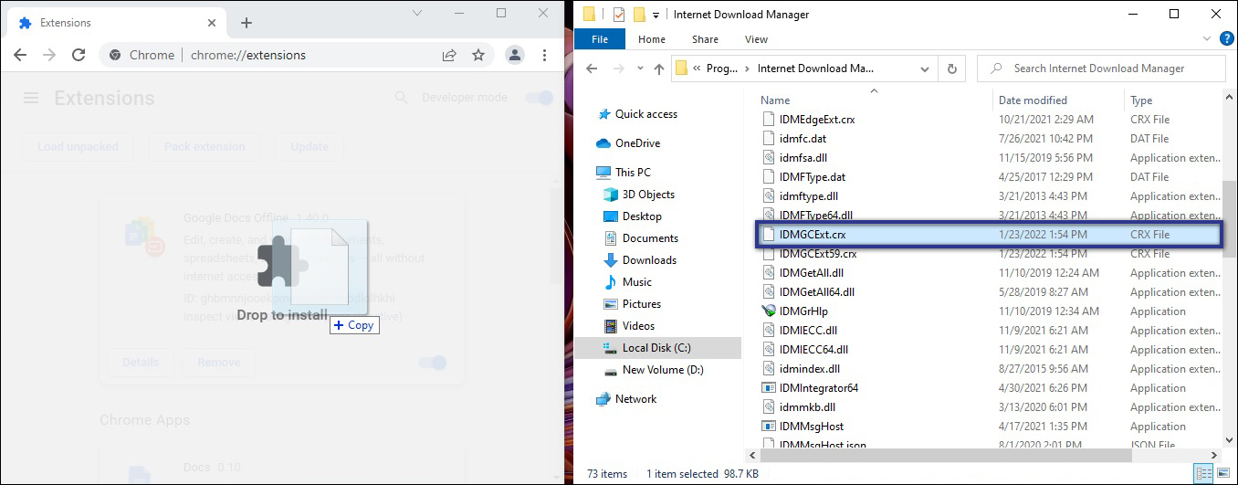Click Explorer back navigation arrow
This screenshot has height=485, width=1238.
click(x=592, y=69)
